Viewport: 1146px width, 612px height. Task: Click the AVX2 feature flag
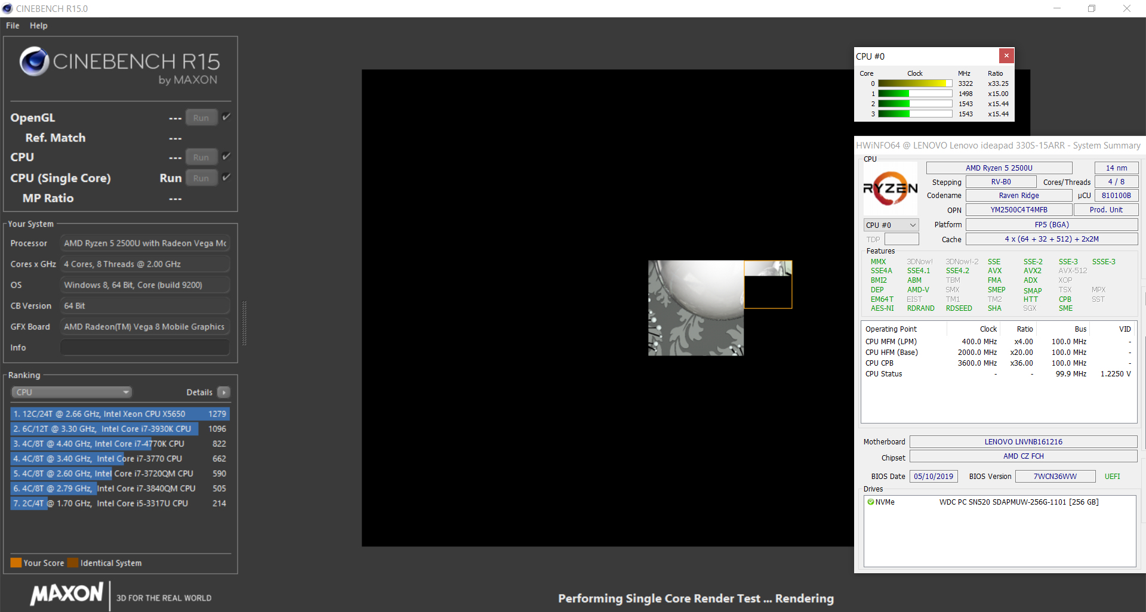[x=1032, y=271]
